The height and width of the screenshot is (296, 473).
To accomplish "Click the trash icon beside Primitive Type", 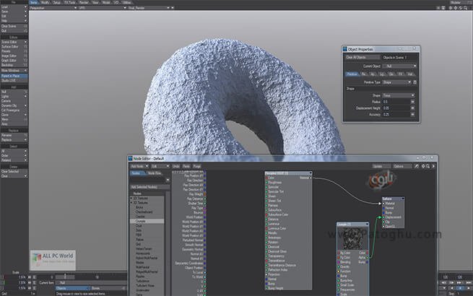I will (x=416, y=82).
